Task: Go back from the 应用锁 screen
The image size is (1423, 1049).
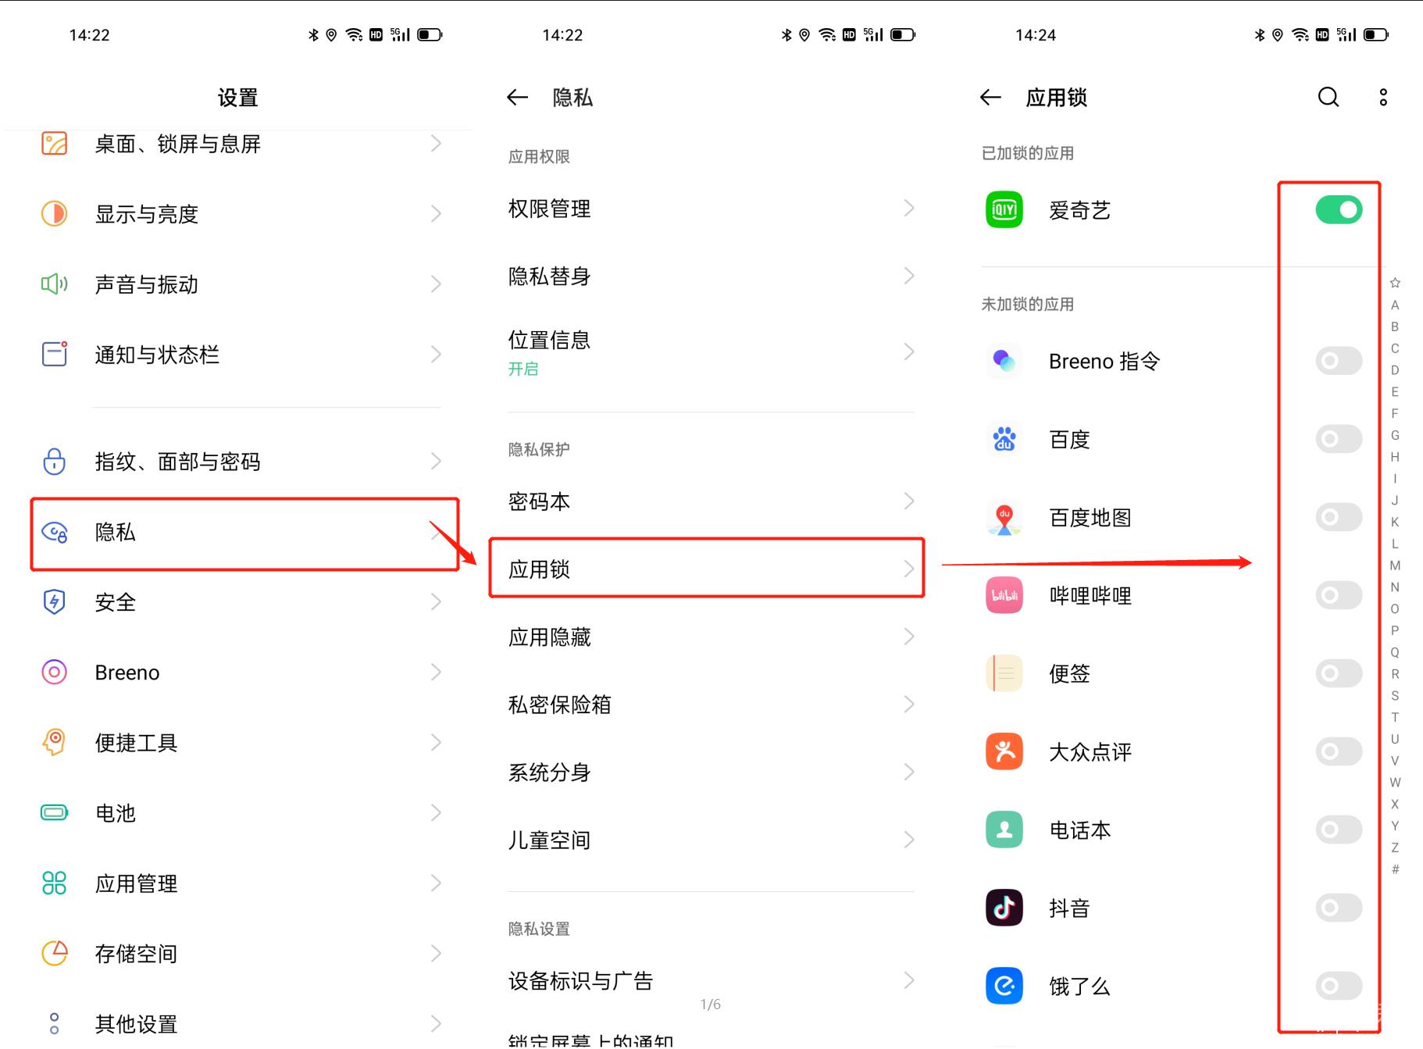Action: [990, 97]
